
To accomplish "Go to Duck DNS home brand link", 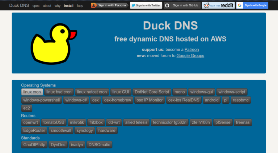I will [x=19, y=5].
